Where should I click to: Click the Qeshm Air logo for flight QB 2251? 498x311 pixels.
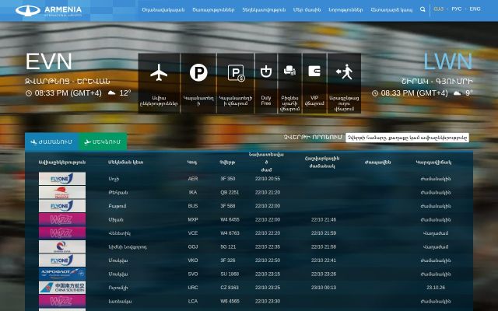[62, 192]
